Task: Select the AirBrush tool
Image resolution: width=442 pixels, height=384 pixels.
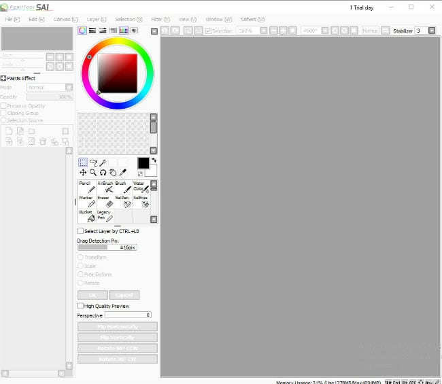Action: coord(106,188)
